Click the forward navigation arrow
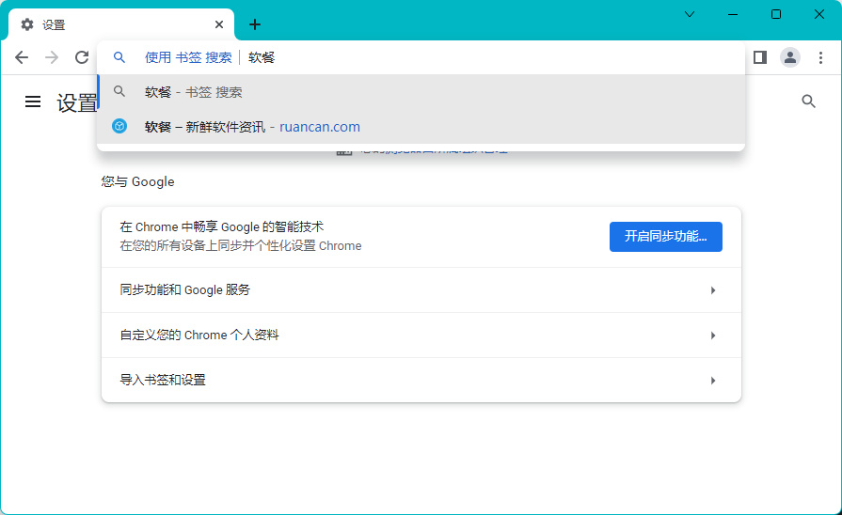 (x=52, y=57)
